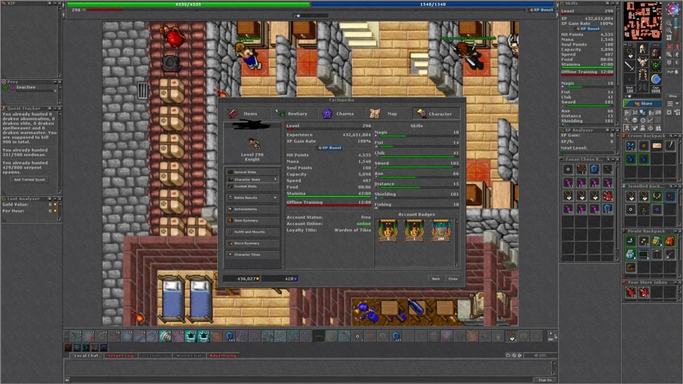Open the sidebar menu dropdown
This screenshot has height=384, width=683.
coord(673,103)
